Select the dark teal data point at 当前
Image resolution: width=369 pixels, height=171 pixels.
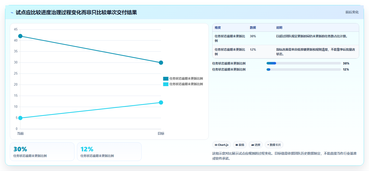pyautogui.click(x=20, y=36)
